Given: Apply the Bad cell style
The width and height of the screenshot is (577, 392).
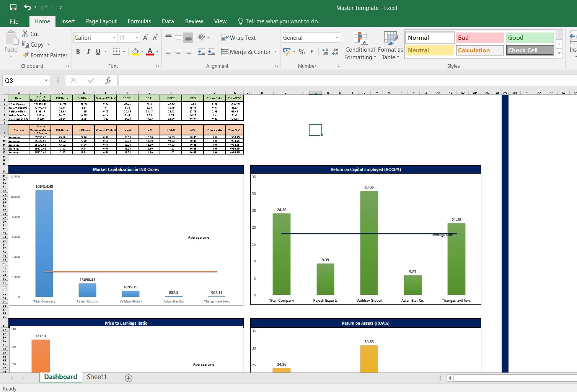Looking at the screenshot, I should point(479,37).
